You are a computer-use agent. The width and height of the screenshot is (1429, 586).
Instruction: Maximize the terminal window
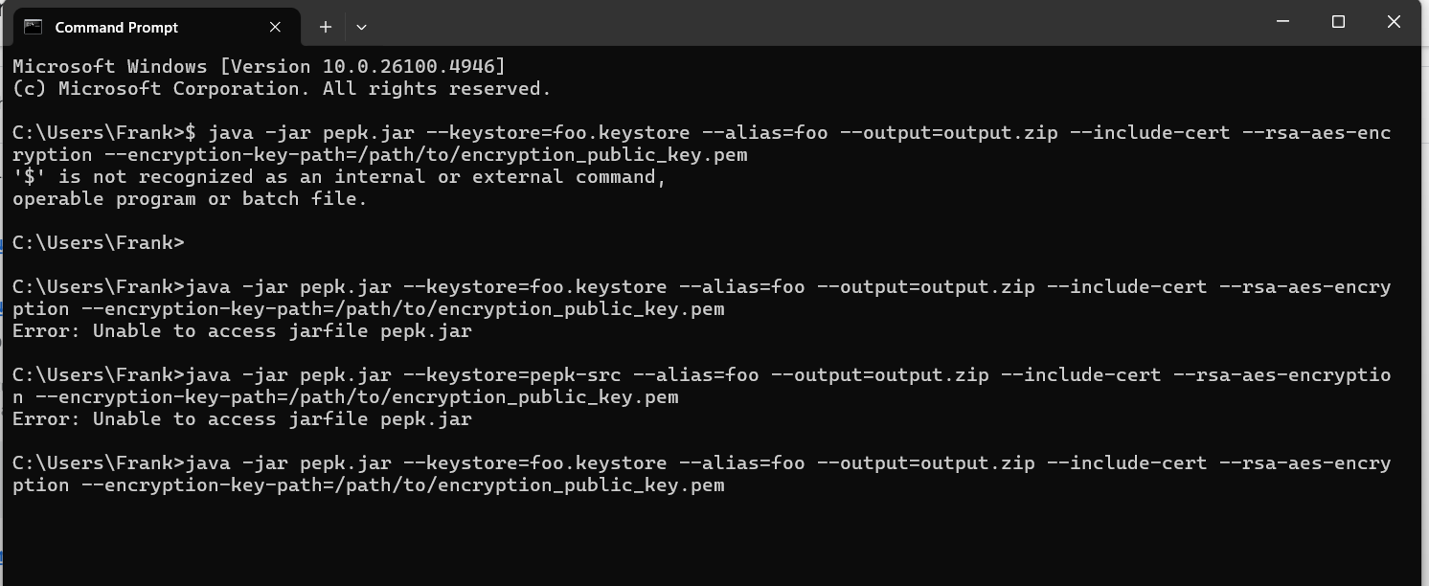tap(1338, 22)
